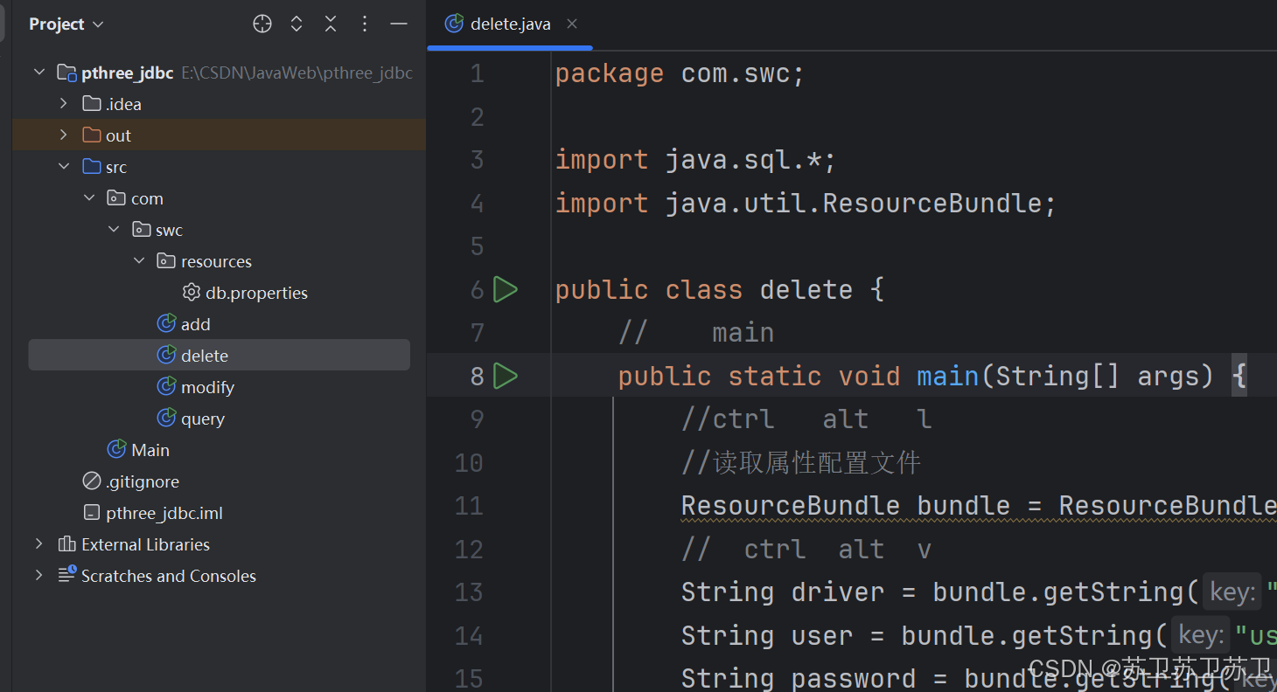Select the modify class label in tree
The width and height of the screenshot is (1277, 692).
pyautogui.click(x=207, y=387)
